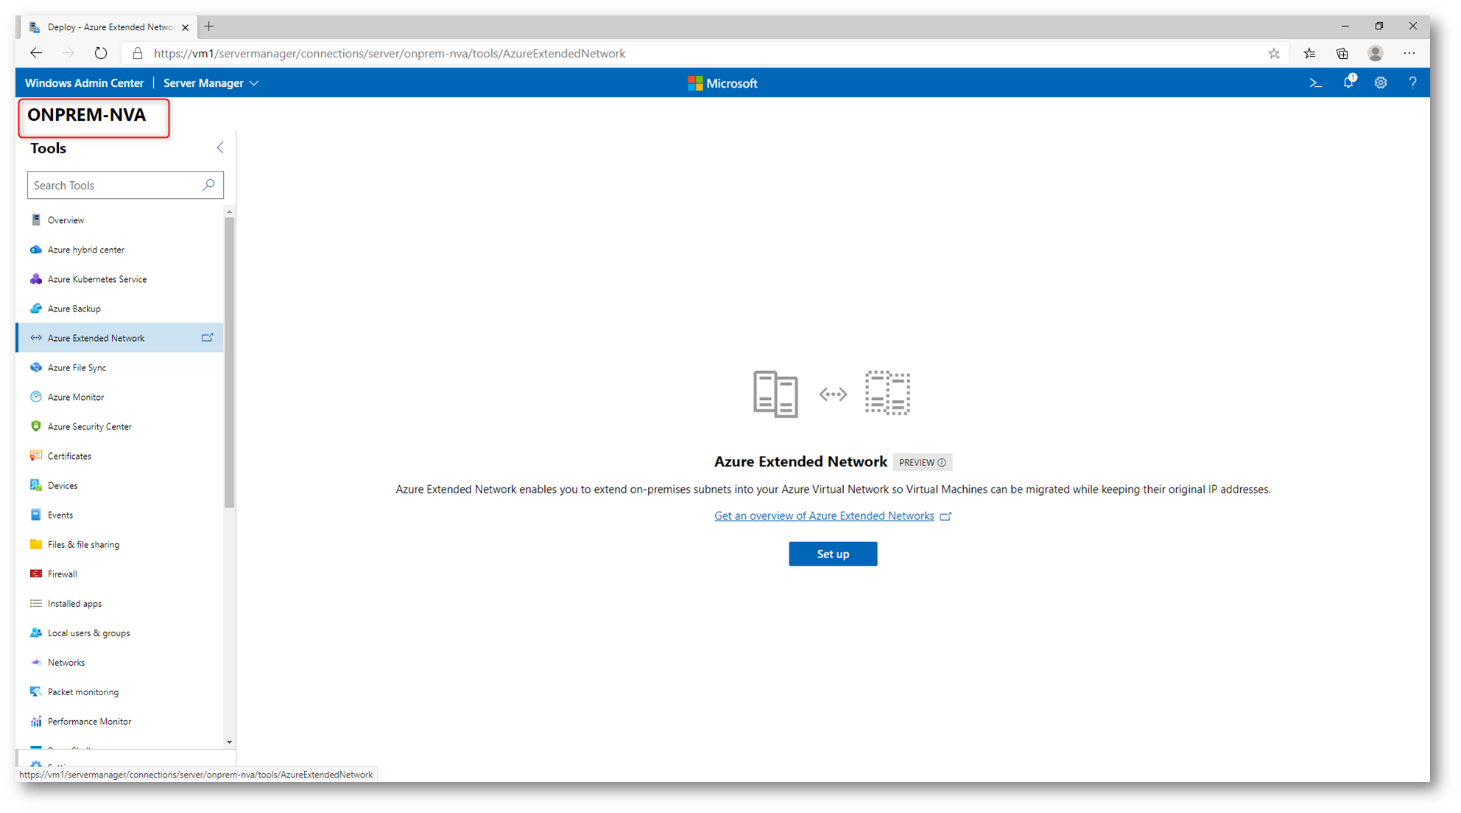Open Performance Monitor tool

click(119, 721)
